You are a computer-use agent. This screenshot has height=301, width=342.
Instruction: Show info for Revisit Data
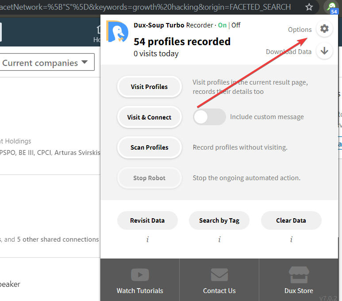point(148,239)
